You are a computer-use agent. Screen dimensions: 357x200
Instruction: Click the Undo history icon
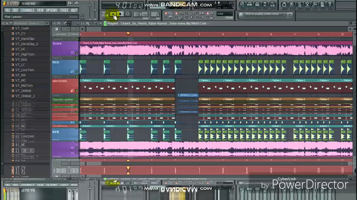[284, 5]
